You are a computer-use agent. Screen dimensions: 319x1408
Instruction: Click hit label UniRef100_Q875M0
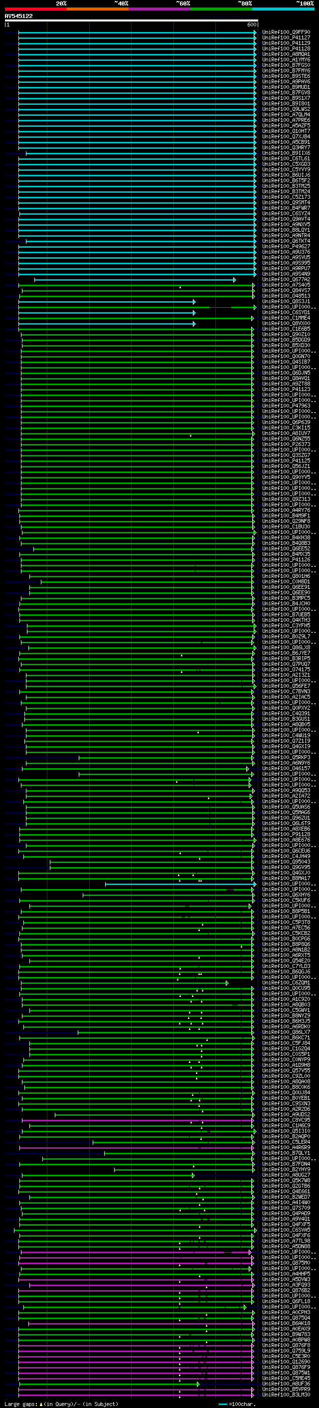coord(286,1263)
